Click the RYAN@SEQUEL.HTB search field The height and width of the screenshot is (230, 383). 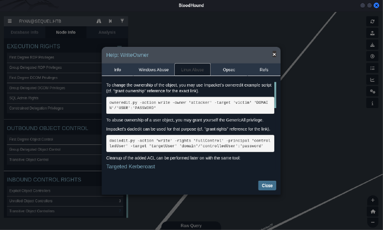53,21
